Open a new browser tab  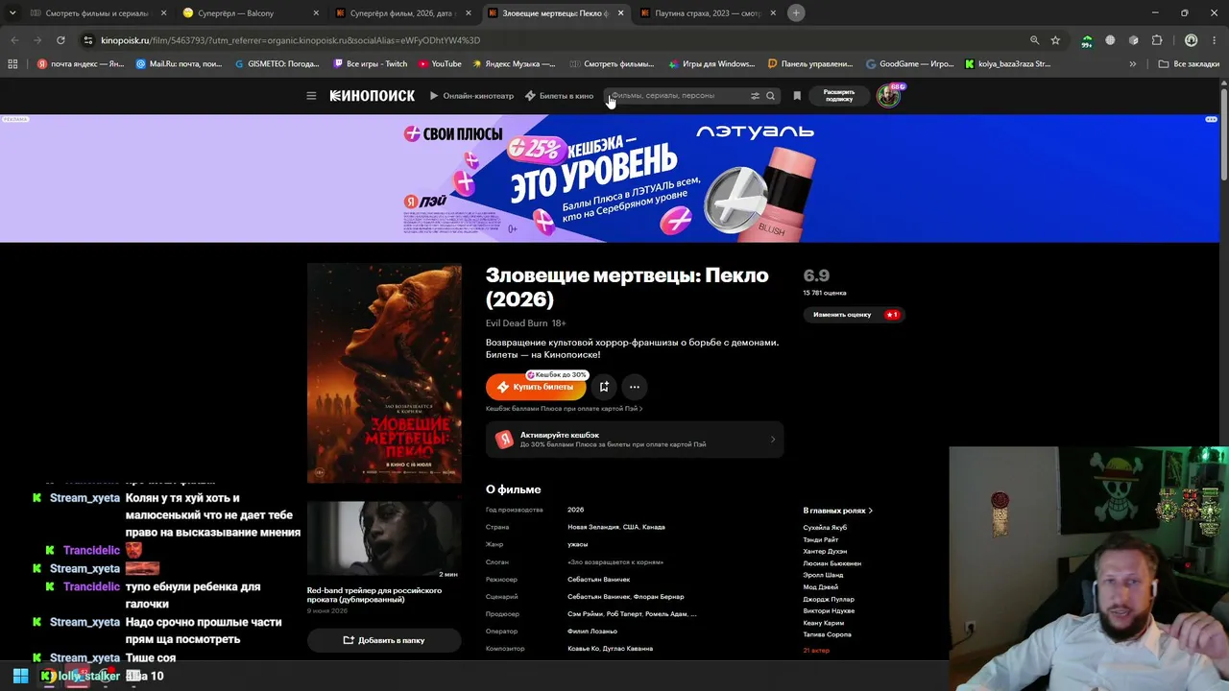796,12
